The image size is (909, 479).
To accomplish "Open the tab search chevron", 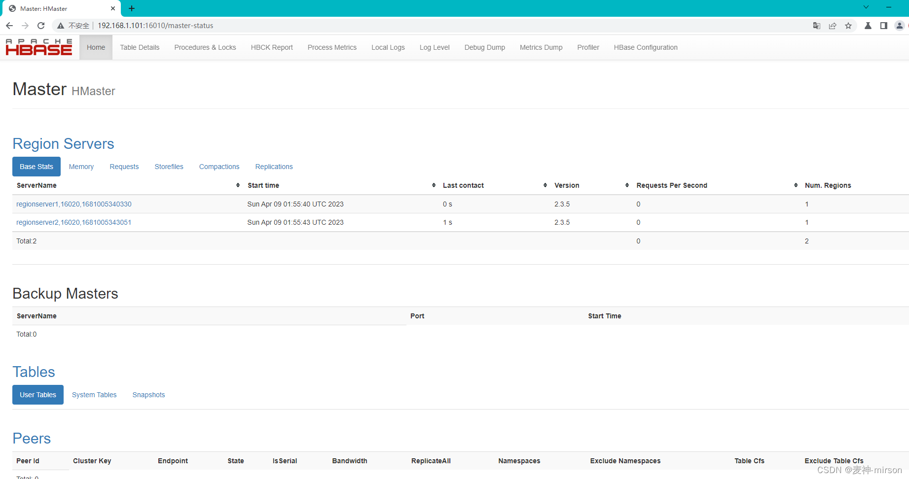I will 866,7.
